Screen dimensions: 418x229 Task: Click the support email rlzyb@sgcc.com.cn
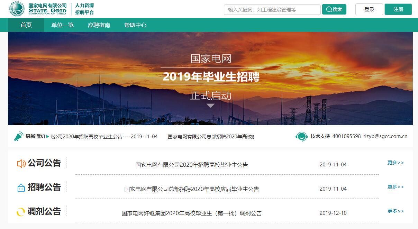tap(385, 136)
